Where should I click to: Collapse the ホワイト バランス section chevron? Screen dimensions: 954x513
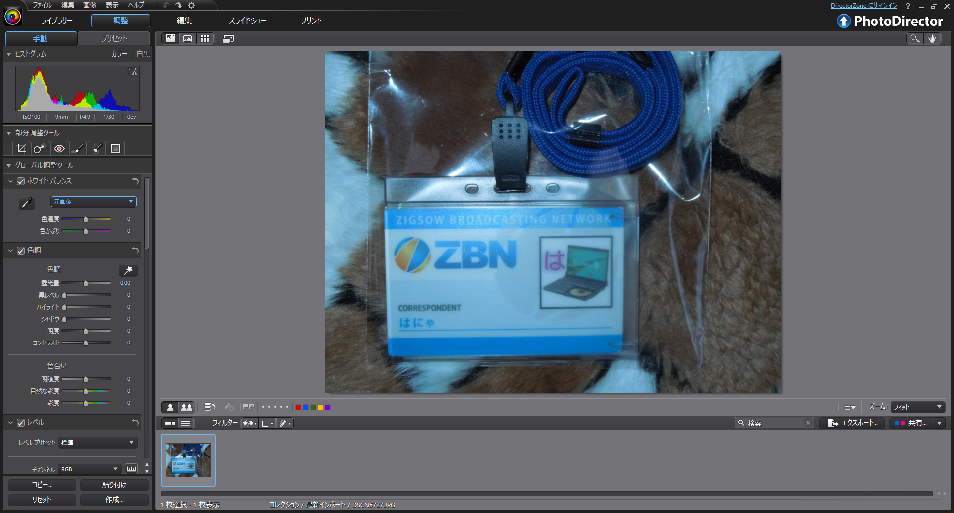click(x=10, y=181)
